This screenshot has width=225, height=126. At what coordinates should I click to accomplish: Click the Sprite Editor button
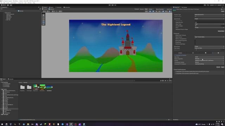(x=221, y=31)
